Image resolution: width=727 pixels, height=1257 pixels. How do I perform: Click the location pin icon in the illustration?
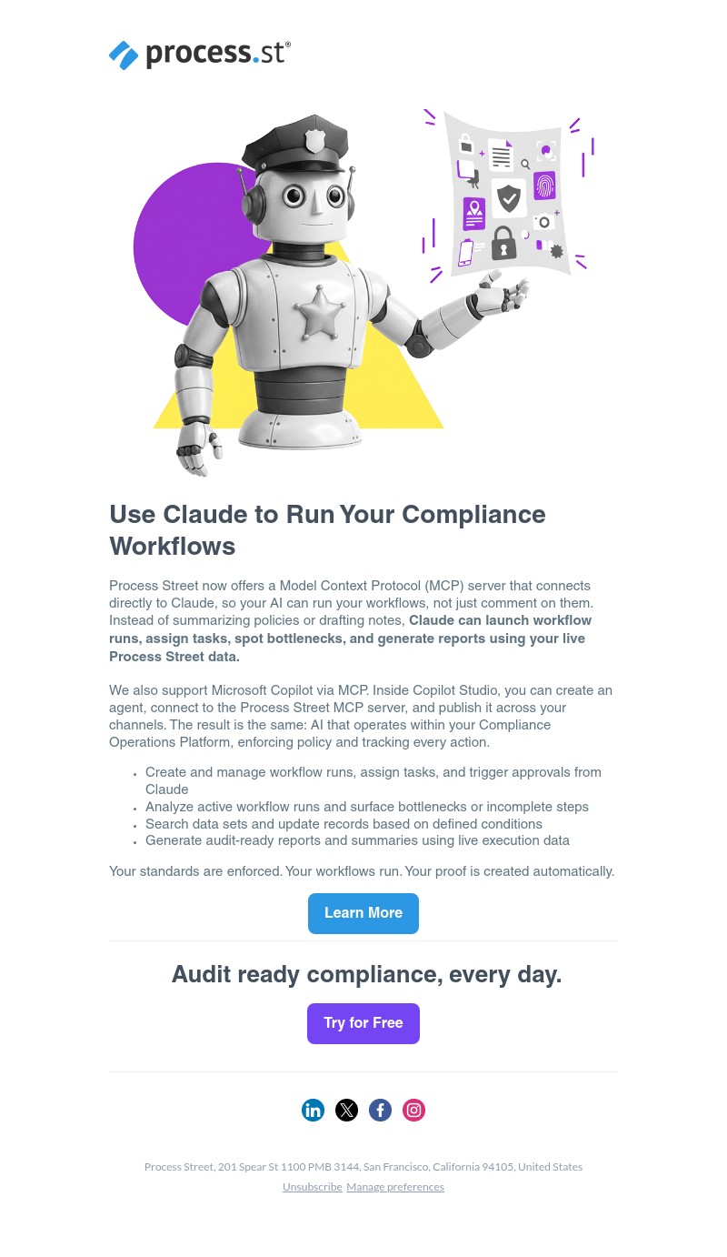[x=474, y=206]
